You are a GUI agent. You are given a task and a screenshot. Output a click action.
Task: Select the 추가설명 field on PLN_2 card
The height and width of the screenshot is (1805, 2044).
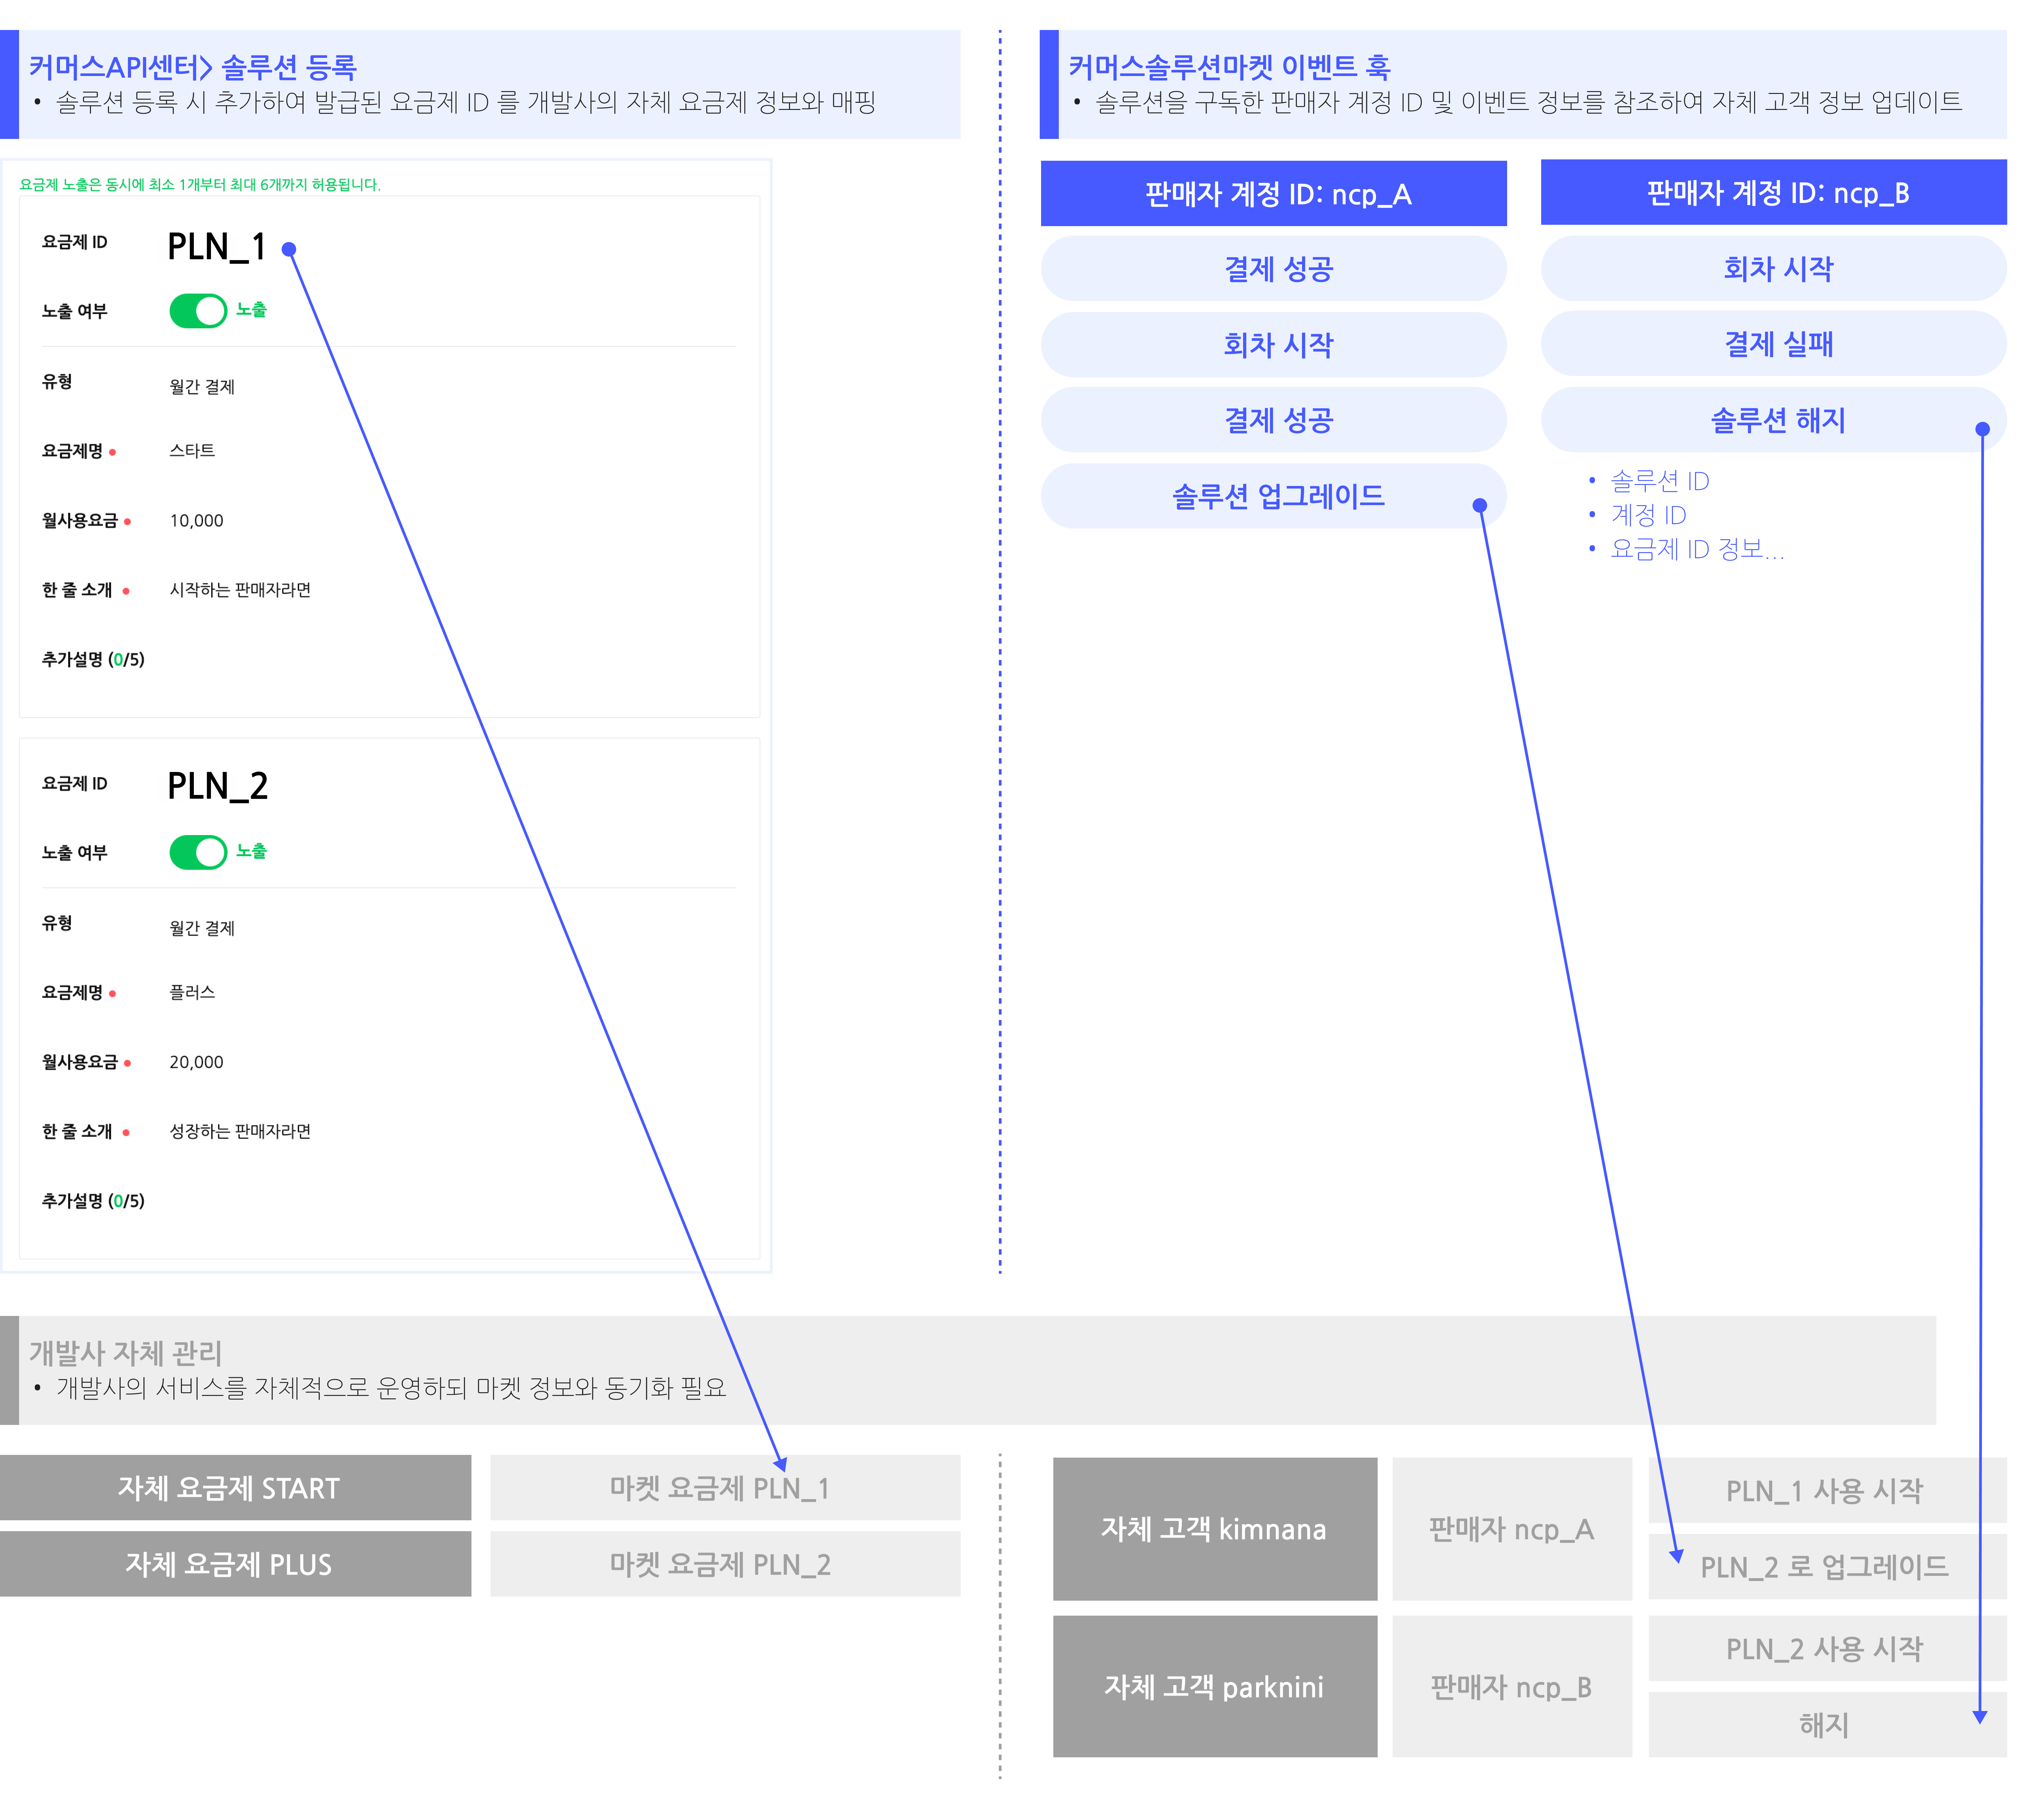[x=93, y=1200]
